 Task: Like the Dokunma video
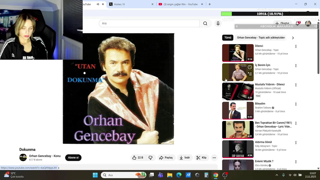(138, 157)
